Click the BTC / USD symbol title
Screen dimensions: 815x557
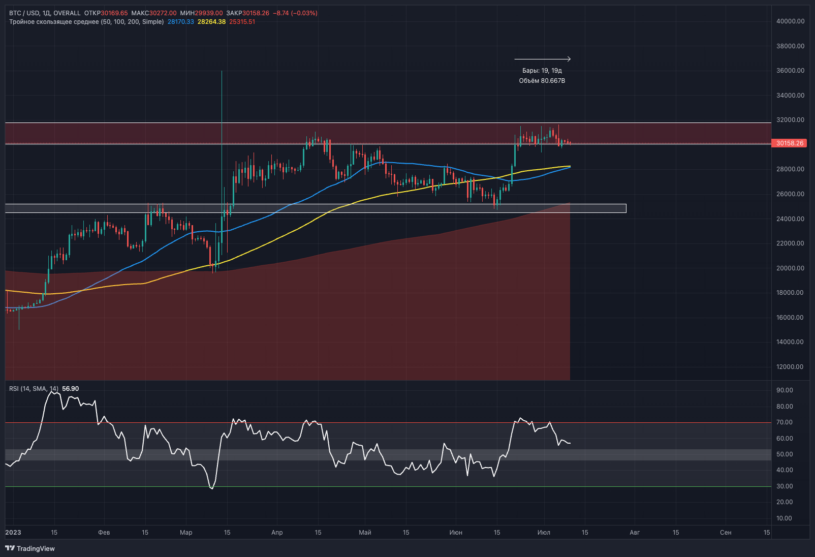coord(24,13)
